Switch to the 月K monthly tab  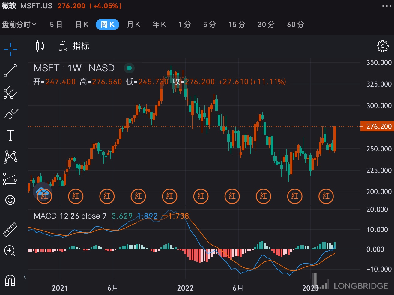pos(133,25)
